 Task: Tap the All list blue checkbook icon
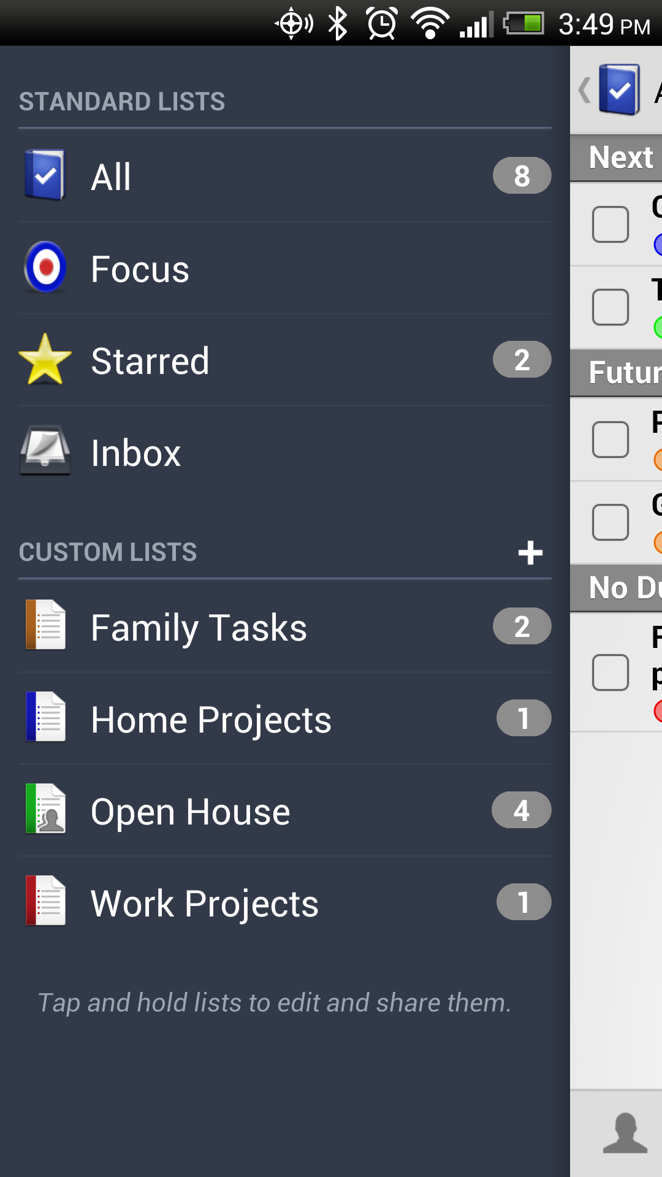pyautogui.click(x=45, y=175)
